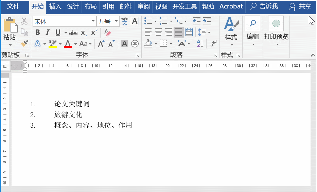The width and height of the screenshot is (317, 192).
Task: Click multilevel list icon
Action: tap(178, 21)
